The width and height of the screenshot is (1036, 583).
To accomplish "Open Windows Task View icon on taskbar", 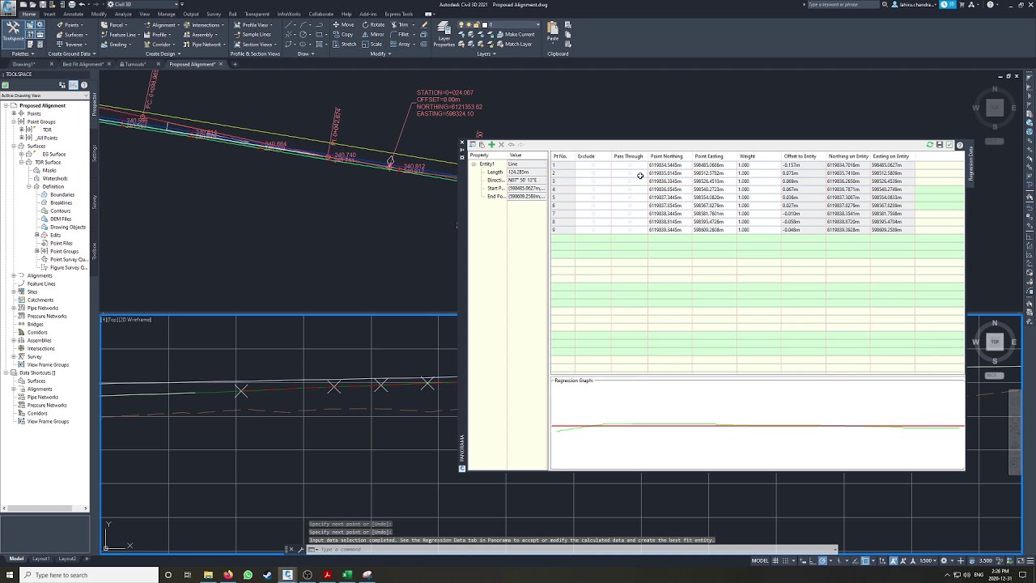I will 188,575.
